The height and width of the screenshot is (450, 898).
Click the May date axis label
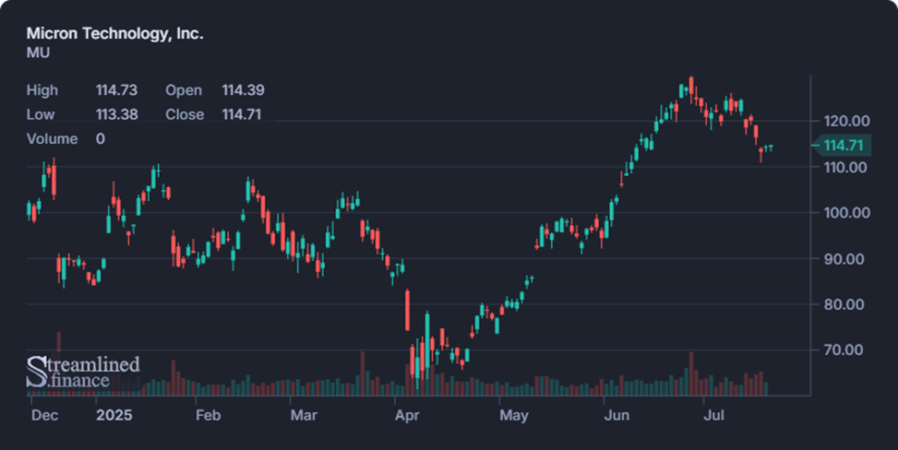point(514,415)
